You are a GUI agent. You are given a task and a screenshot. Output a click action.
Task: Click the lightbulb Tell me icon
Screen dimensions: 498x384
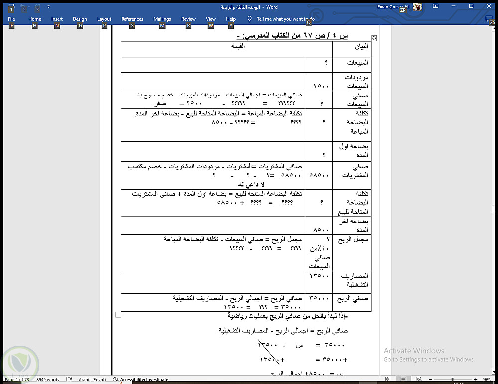(249, 19)
